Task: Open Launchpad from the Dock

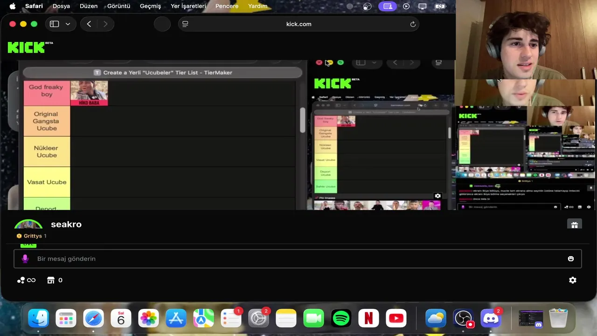Action: point(66,319)
